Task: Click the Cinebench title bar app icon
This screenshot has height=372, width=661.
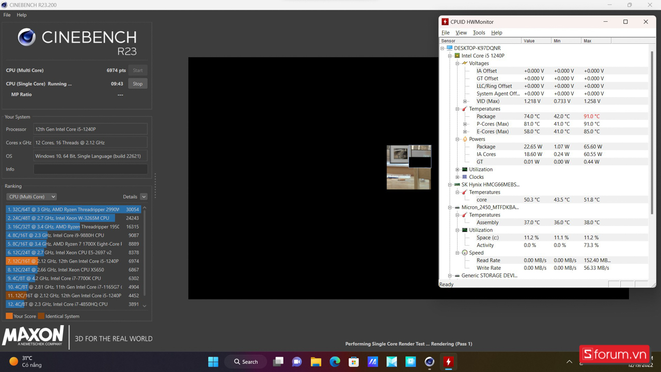Action: [x=5, y=5]
